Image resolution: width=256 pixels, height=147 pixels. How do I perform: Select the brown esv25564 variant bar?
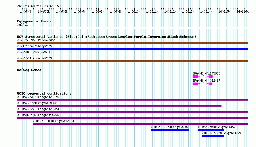(x=132, y=61)
